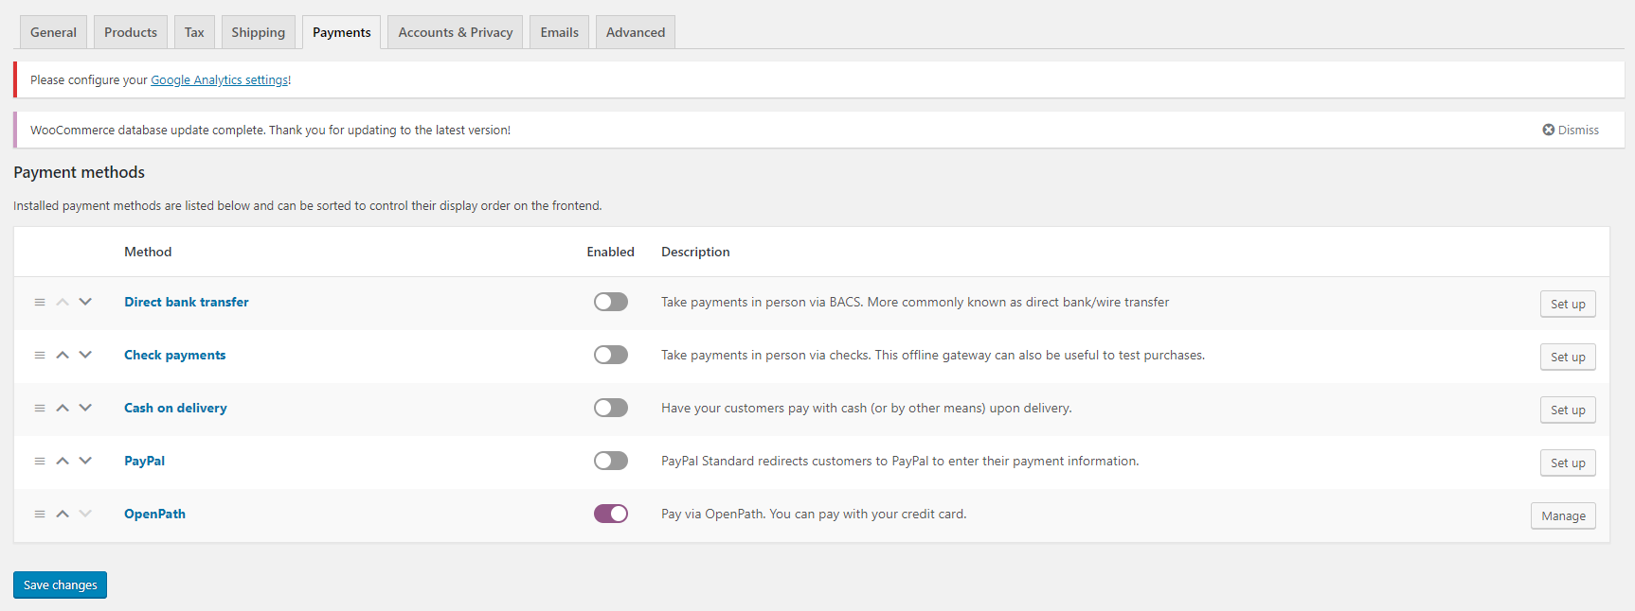Screen dimensions: 1635x611
Task: Enable the Direct bank transfer toggle
Action: pyautogui.click(x=611, y=302)
